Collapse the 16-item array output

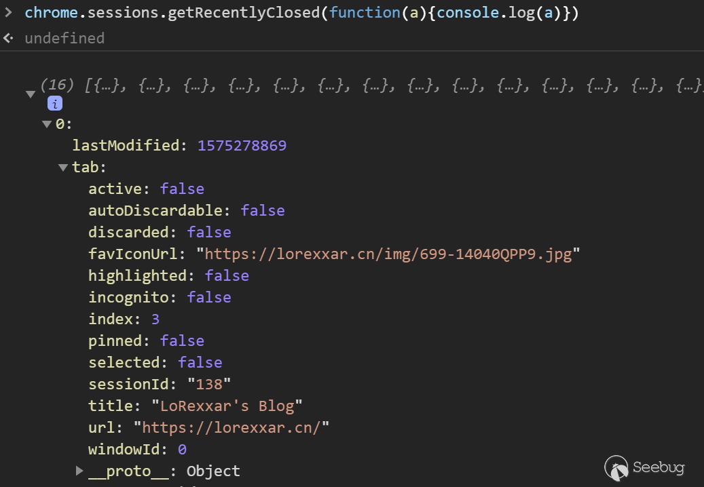click(31, 94)
